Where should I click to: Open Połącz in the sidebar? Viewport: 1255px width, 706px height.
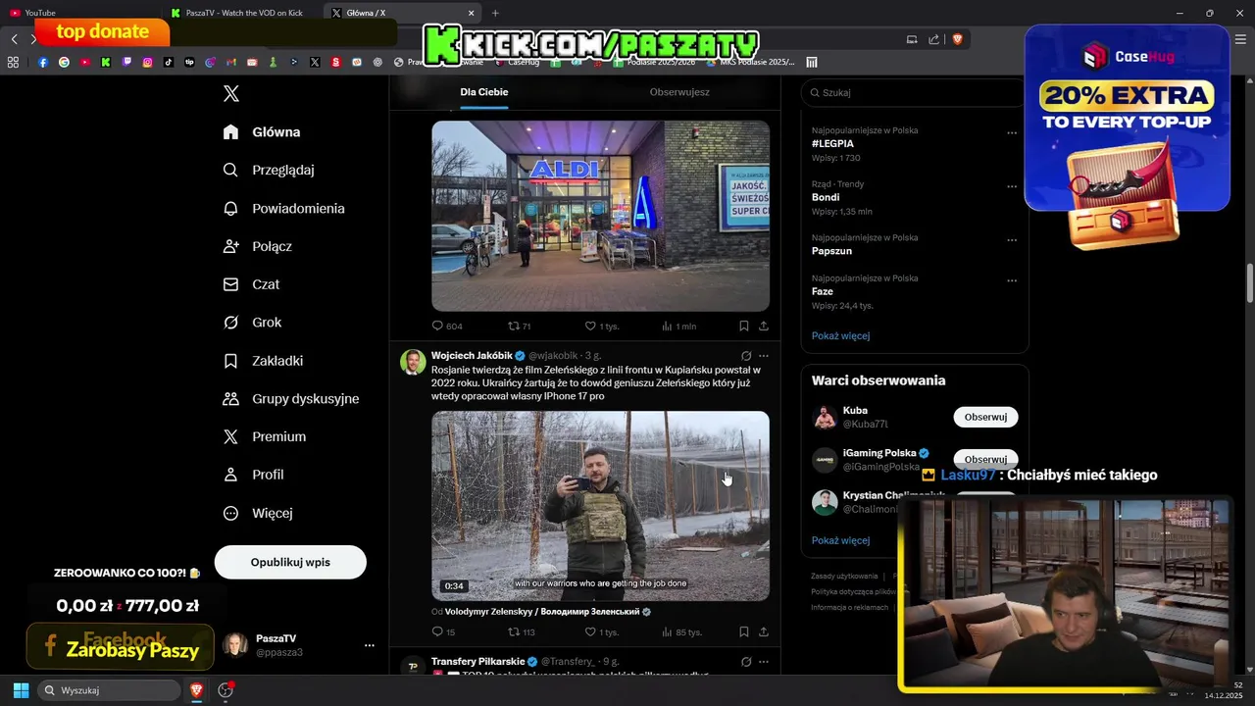pos(257,246)
